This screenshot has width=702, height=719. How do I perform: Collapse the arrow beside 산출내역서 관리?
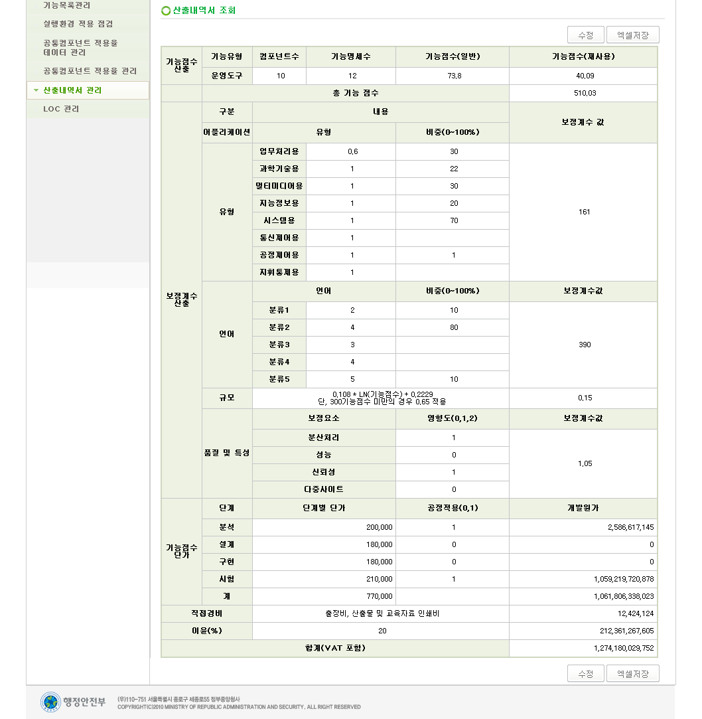[36, 90]
